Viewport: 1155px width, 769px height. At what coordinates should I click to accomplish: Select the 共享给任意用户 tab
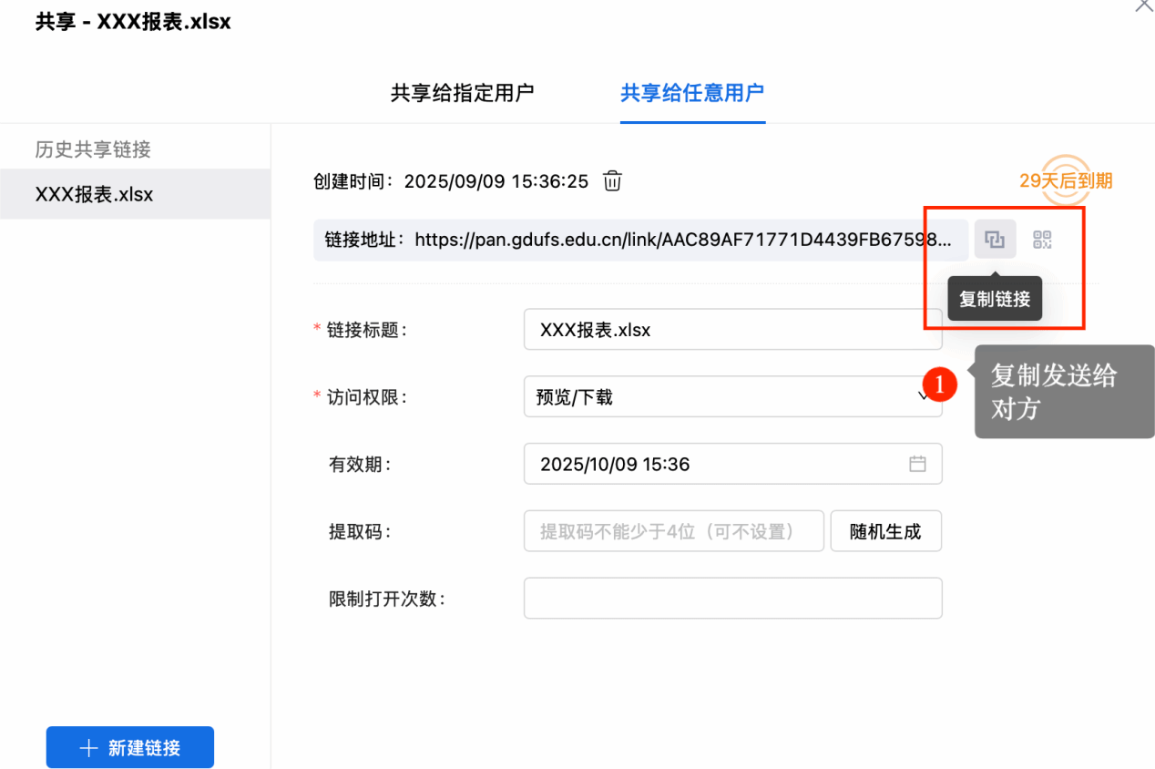pos(692,93)
